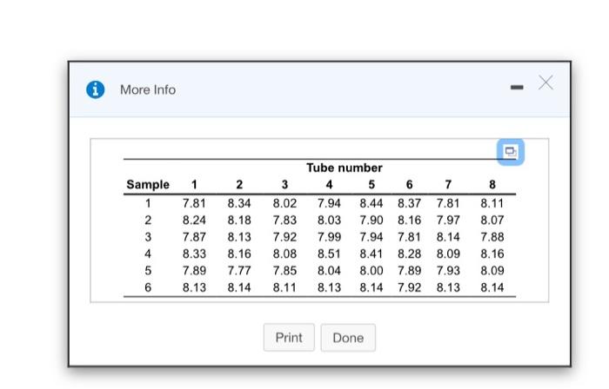Screen dimensions: 609x389
Task: Click value 8.00 in sample 5 row
Action: pyautogui.click(x=371, y=270)
